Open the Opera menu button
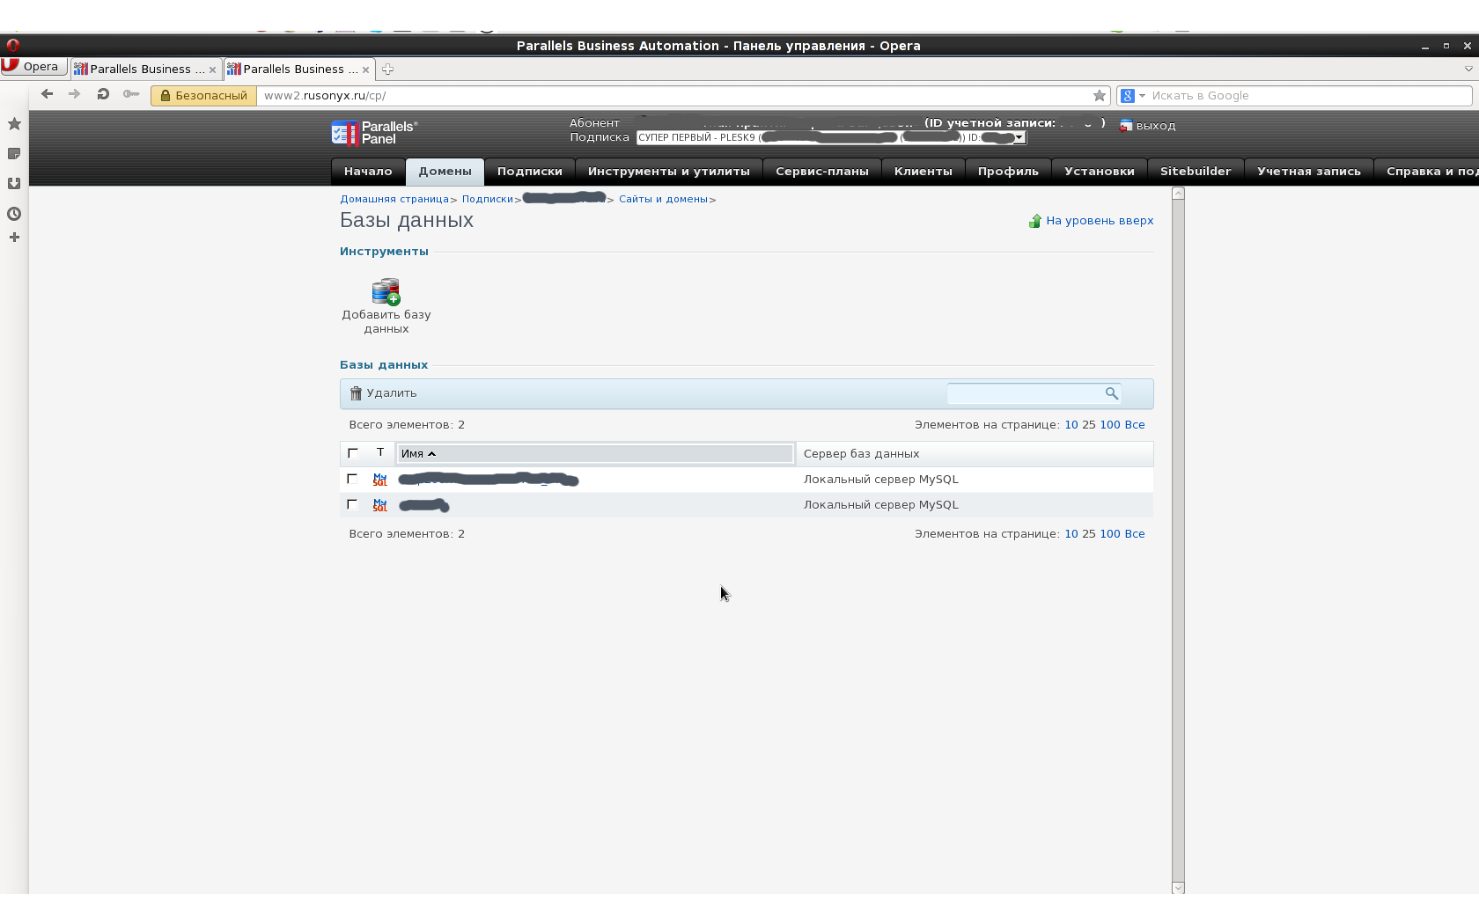 (34, 66)
